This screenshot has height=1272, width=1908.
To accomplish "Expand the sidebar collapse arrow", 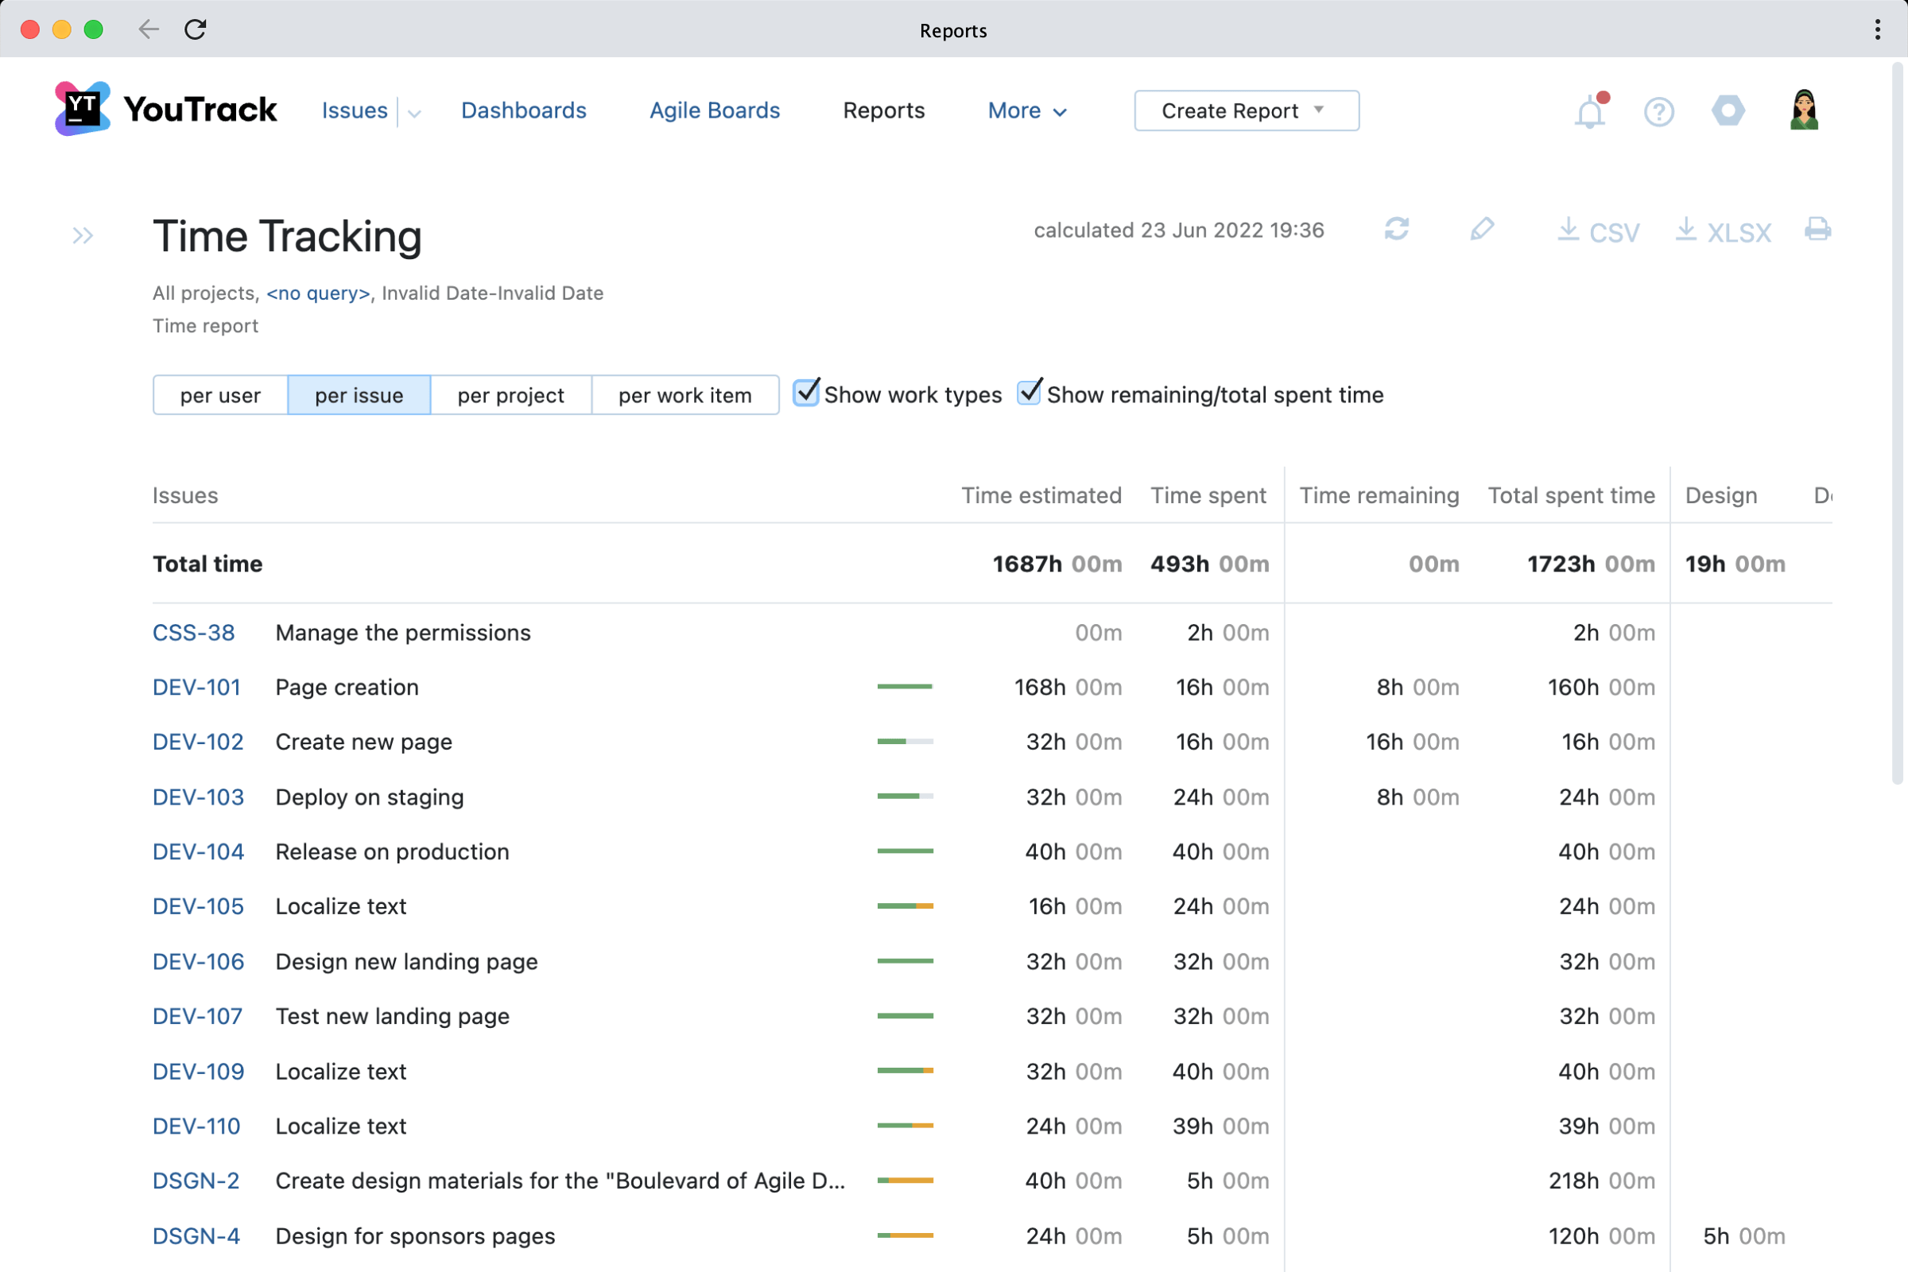I will click(83, 235).
